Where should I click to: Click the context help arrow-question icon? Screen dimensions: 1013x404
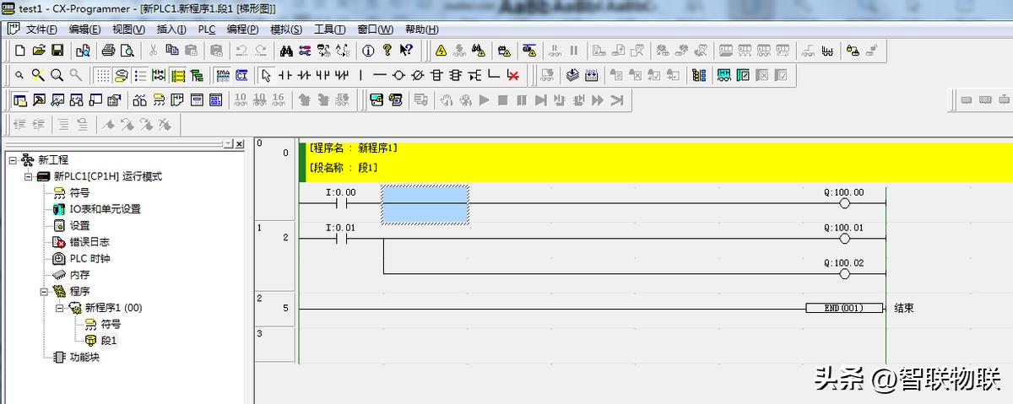(x=407, y=51)
